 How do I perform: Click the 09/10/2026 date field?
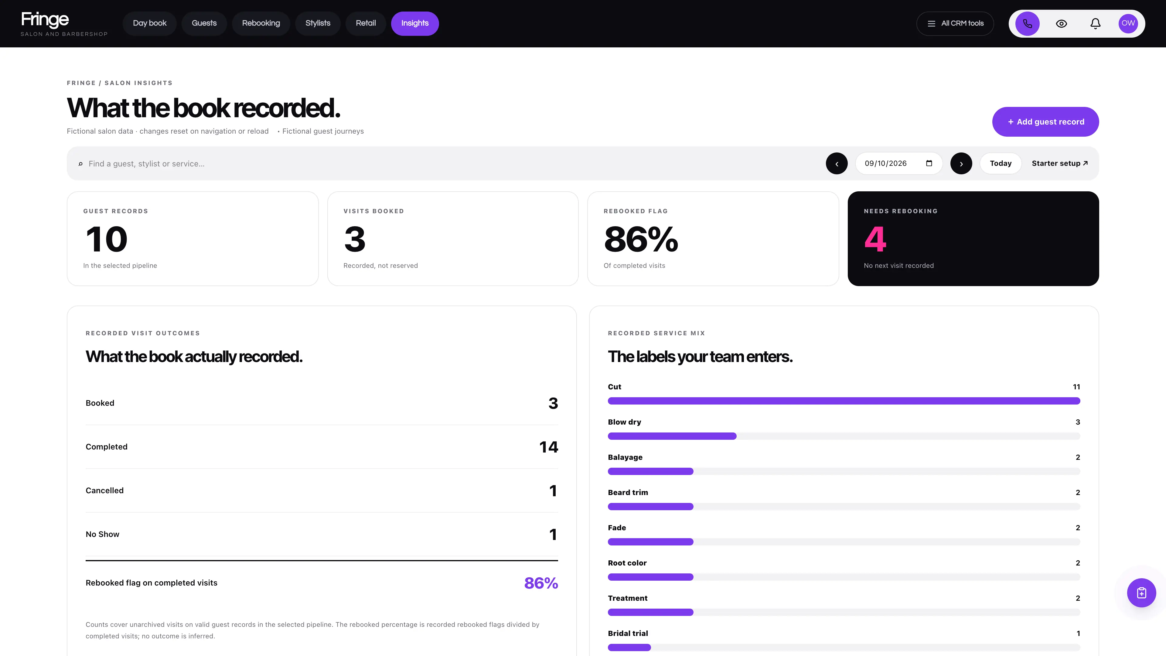898,163
